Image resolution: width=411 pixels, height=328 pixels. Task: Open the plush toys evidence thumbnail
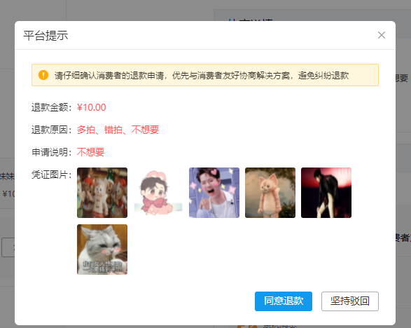click(102, 193)
